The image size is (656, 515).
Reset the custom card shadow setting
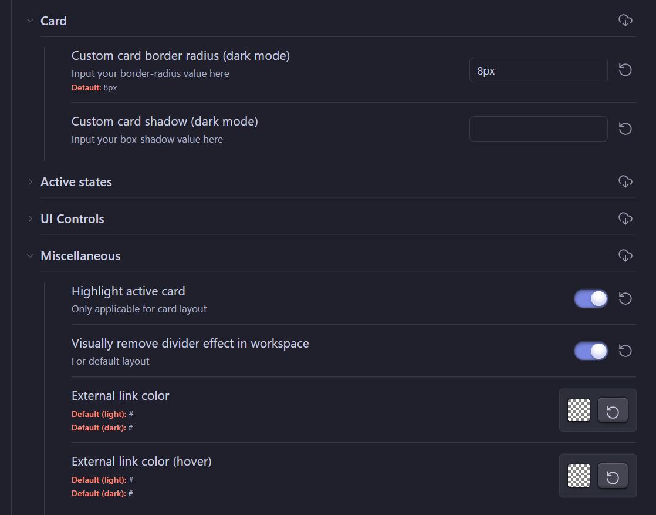click(625, 129)
